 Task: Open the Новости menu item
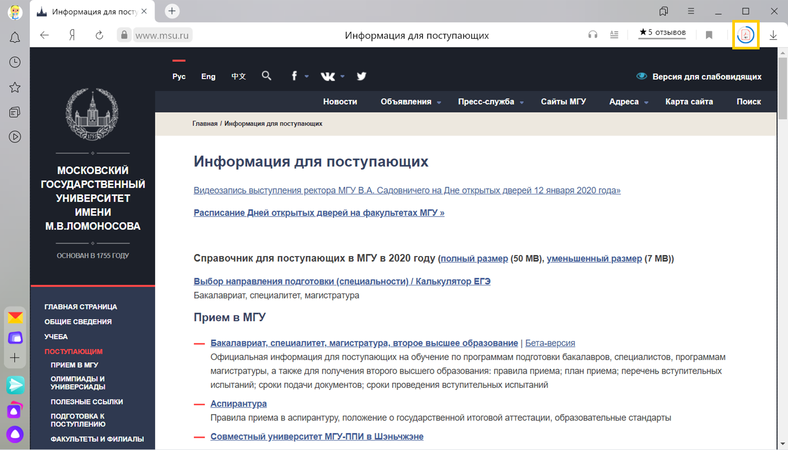tap(340, 102)
